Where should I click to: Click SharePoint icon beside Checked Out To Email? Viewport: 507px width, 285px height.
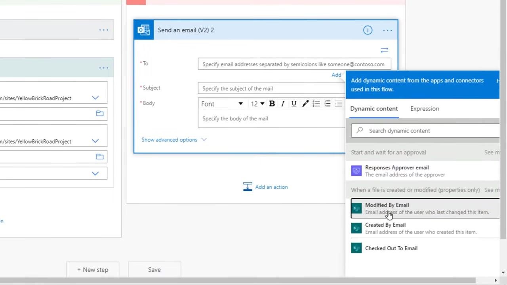[356, 248]
